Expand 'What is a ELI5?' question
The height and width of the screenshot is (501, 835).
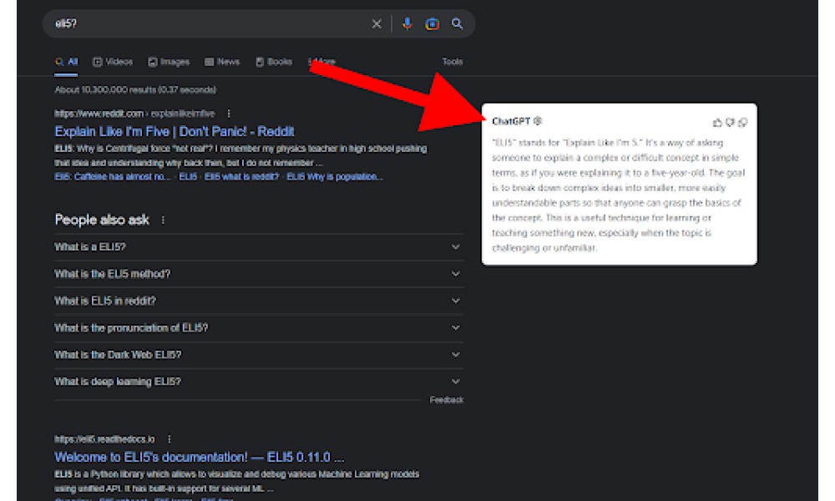click(259, 247)
